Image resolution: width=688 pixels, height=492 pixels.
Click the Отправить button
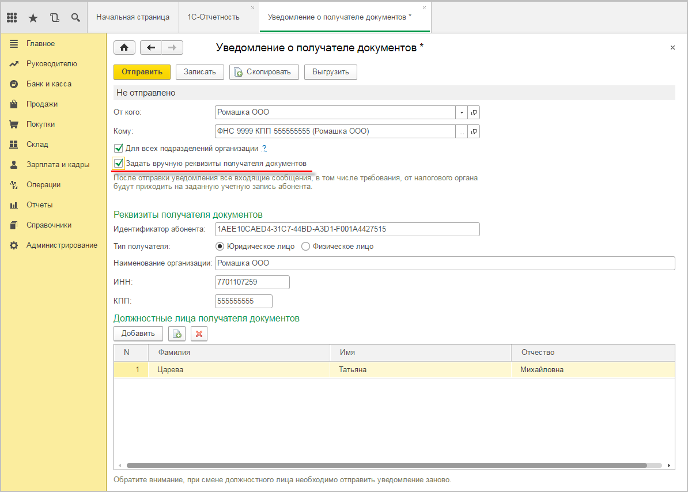[142, 72]
